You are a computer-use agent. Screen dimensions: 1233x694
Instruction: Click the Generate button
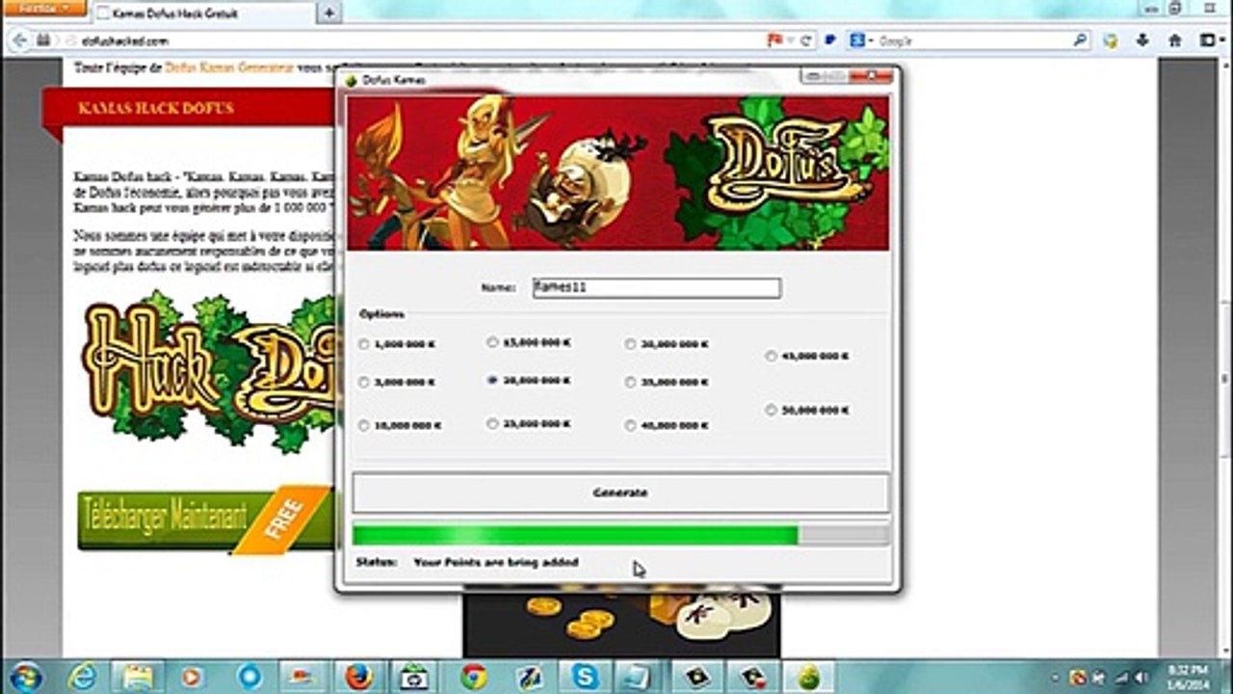[x=620, y=493]
